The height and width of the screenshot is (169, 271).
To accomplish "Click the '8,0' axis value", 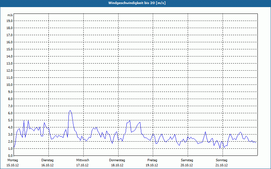I will [10, 99].
